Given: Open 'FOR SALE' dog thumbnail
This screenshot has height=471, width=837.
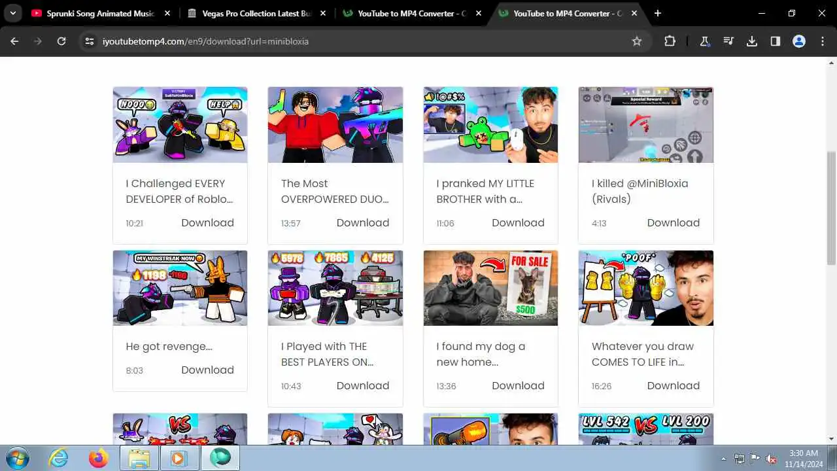Looking at the screenshot, I should coord(490,288).
